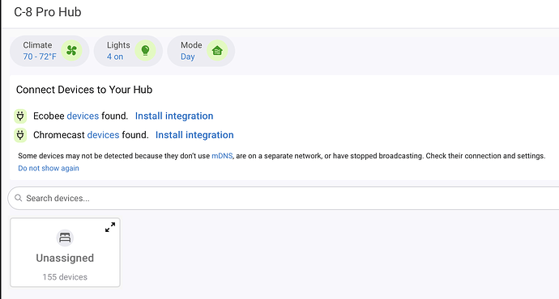This screenshot has height=299, width=559.
Task: Install integration for Chromecast
Action: coord(194,135)
